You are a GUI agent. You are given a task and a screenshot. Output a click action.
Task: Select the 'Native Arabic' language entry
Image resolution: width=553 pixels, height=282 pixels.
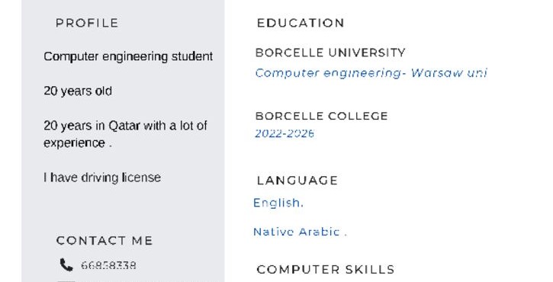(300, 232)
